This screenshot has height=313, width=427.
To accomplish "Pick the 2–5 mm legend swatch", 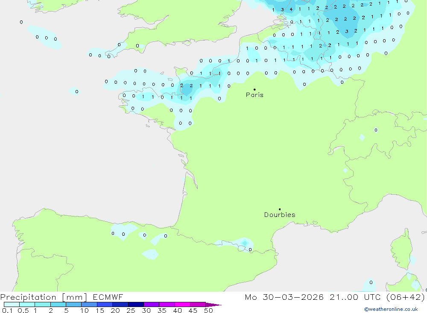I will tap(58, 304).
